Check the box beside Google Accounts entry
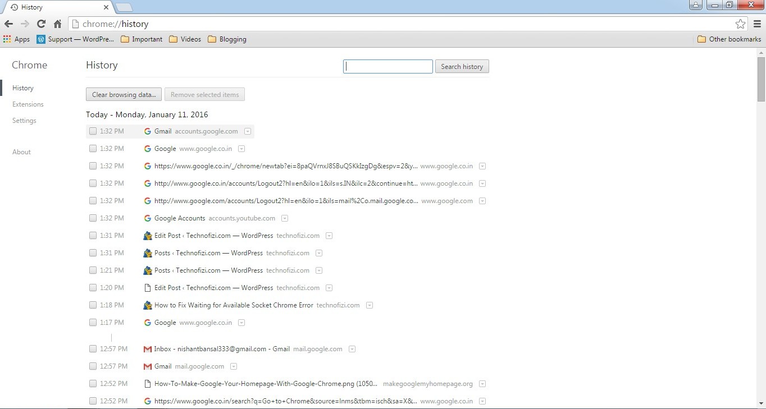 click(93, 218)
